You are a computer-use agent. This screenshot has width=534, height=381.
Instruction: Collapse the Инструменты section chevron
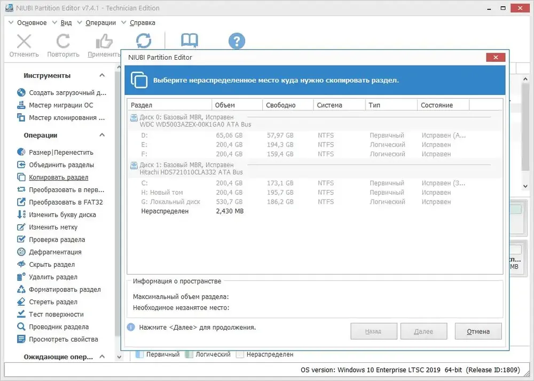(102, 75)
